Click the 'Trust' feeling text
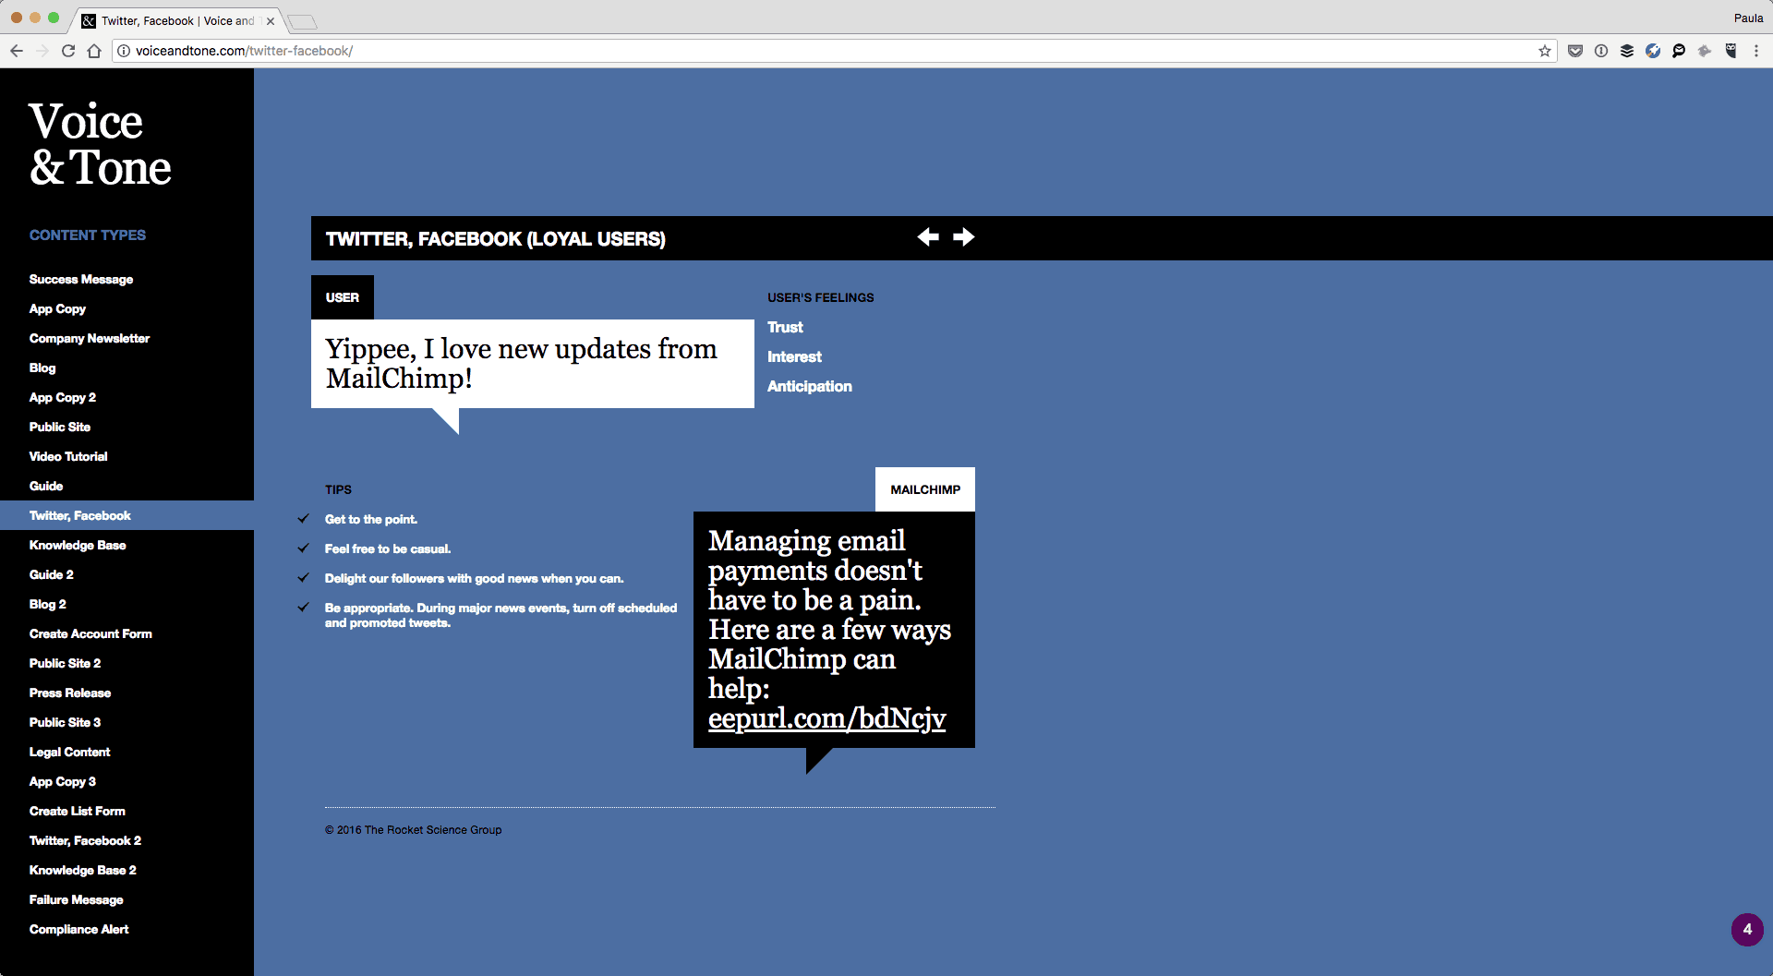1773x976 pixels. pyautogui.click(x=785, y=327)
